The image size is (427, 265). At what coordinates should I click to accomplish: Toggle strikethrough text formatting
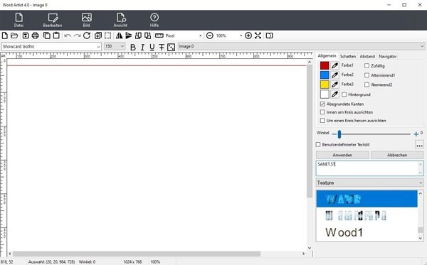[x=162, y=48]
